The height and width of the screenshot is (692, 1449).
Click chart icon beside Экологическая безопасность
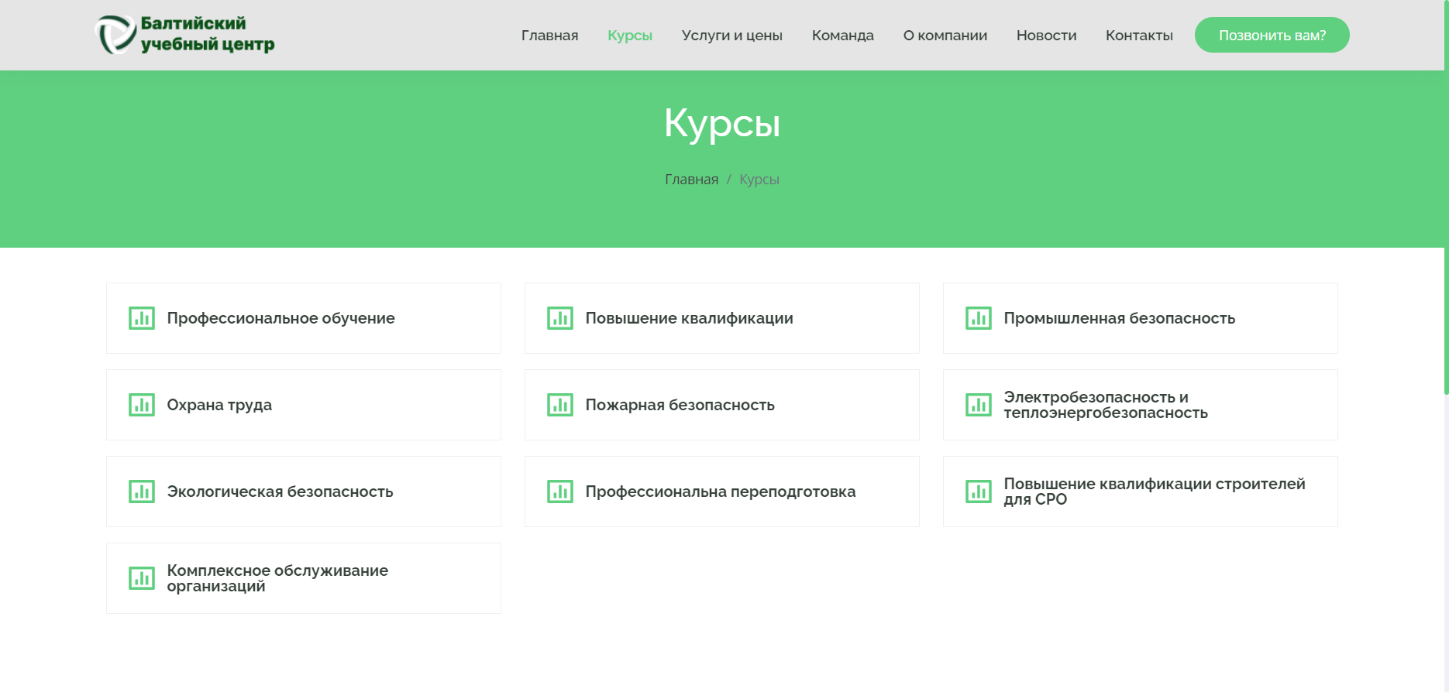[142, 492]
